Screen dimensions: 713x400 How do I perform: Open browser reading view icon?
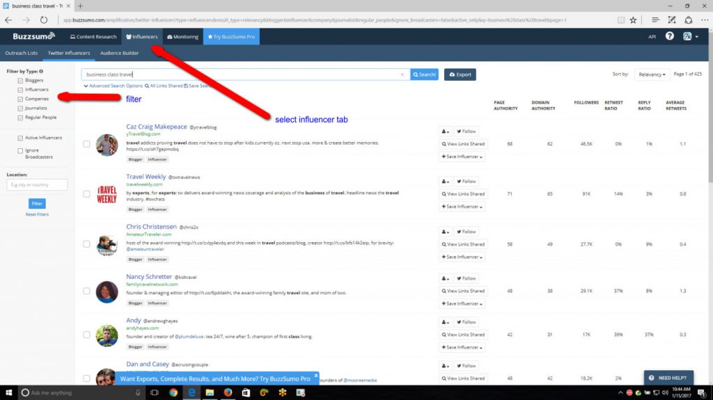pyautogui.click(x=620, y=20)
